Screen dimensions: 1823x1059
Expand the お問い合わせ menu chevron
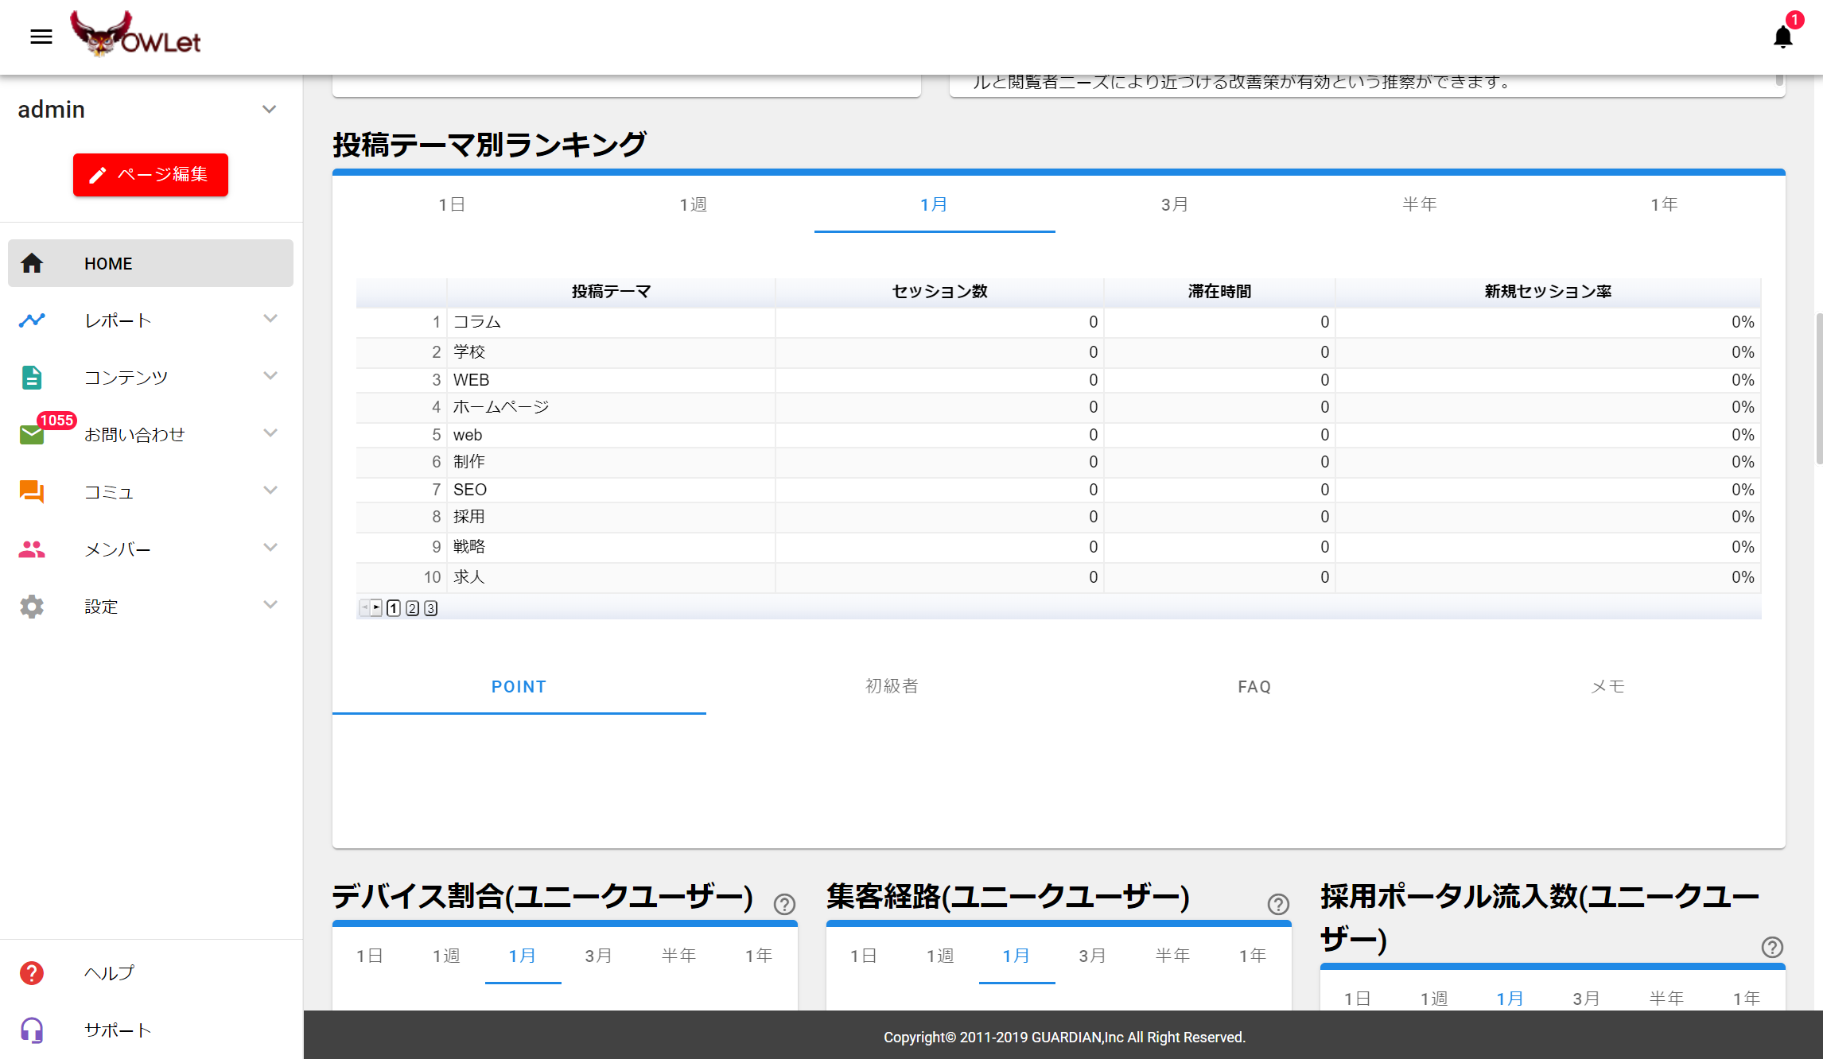[270, 433]
